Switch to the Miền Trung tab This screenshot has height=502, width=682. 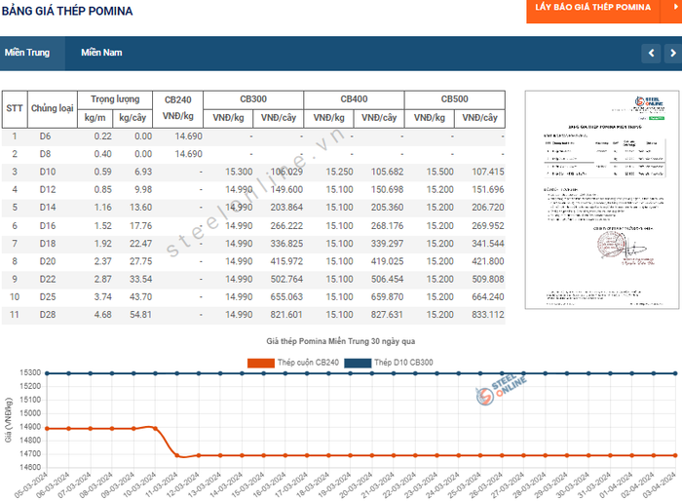27,53
